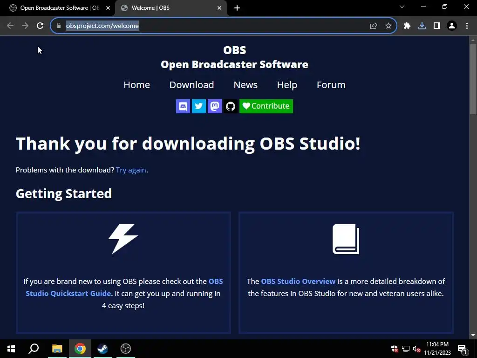Open the OBS Studio Quickstart Guide link
Viewport: 477px width, 358px height.
124,287
